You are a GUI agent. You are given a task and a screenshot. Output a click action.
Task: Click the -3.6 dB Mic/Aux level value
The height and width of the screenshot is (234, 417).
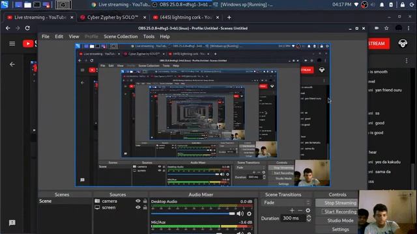click(245, 222)
